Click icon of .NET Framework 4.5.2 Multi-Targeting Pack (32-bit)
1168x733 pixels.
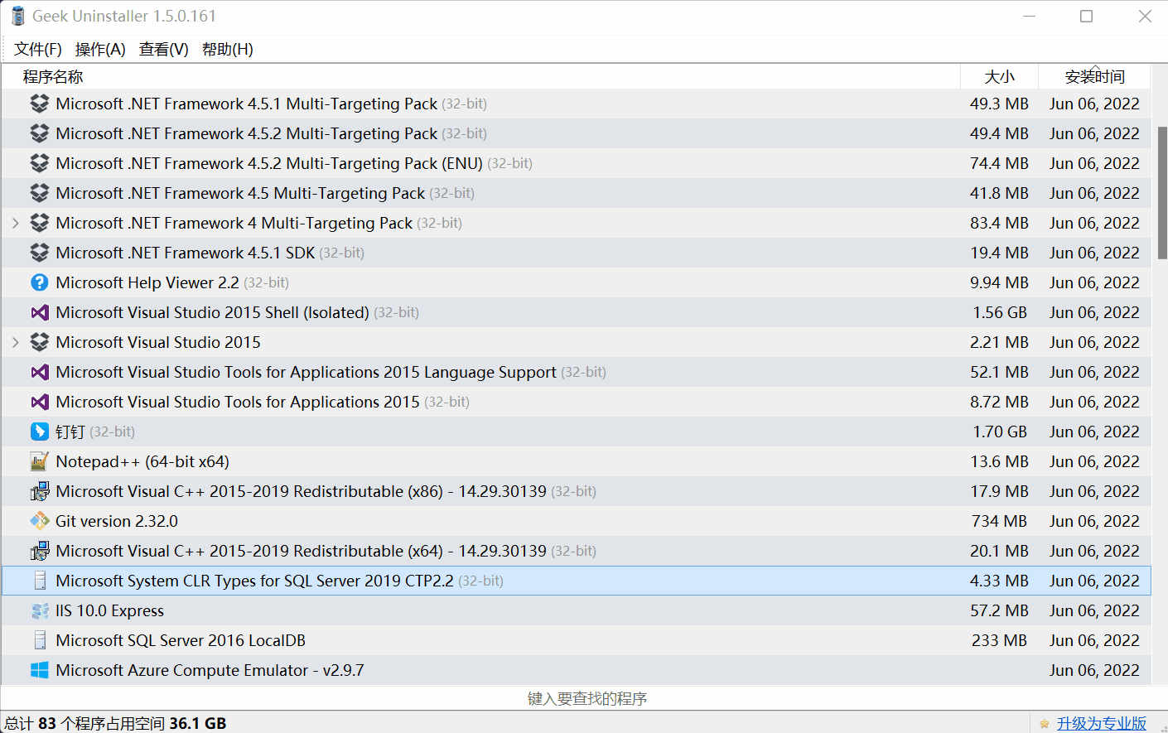click(x=39, y=133)
